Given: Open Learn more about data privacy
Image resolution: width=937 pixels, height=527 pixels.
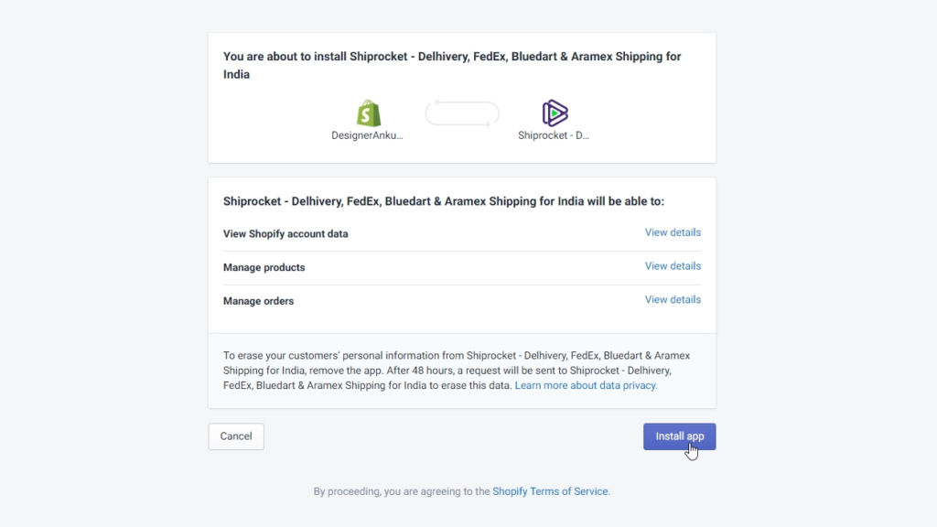Looking at the screenshot, I should pyautogui.click(x=587, y=385).
